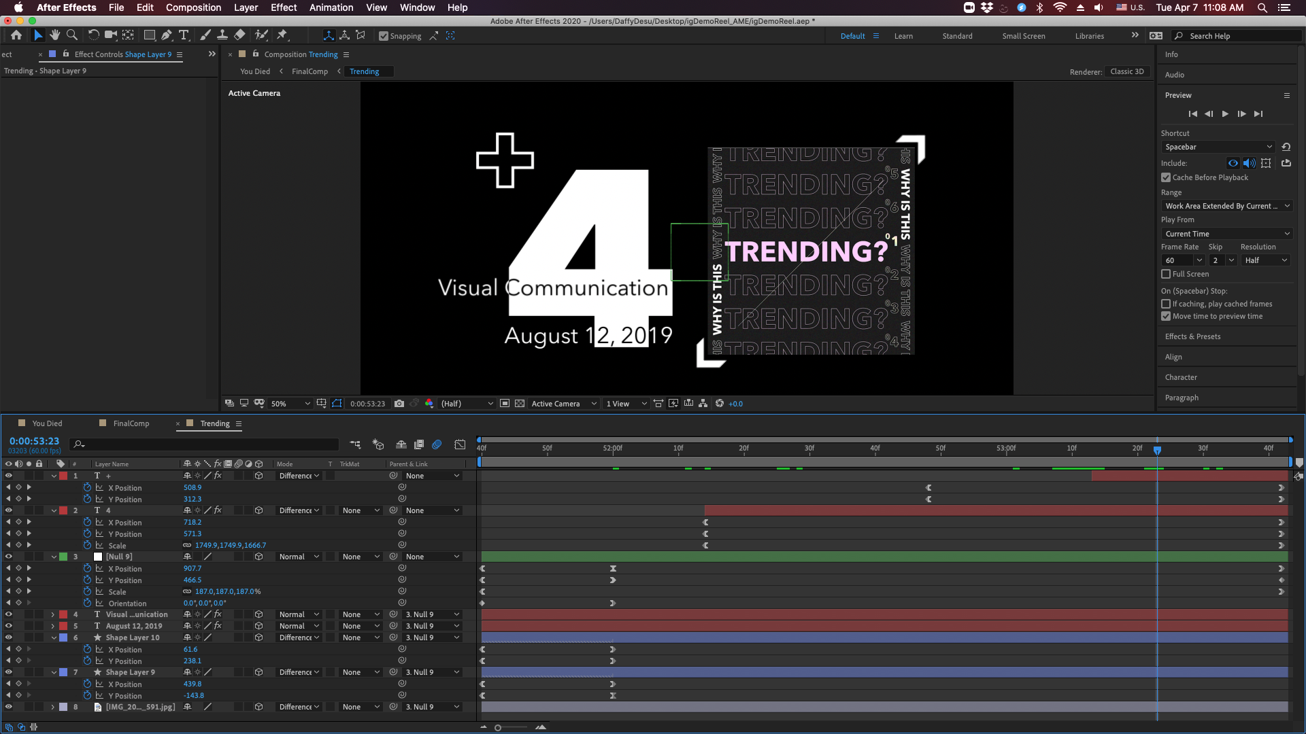This screenshot has height=734, width=1306.
Task: Hide the Null 9 layer
Action: pos(8,557)
